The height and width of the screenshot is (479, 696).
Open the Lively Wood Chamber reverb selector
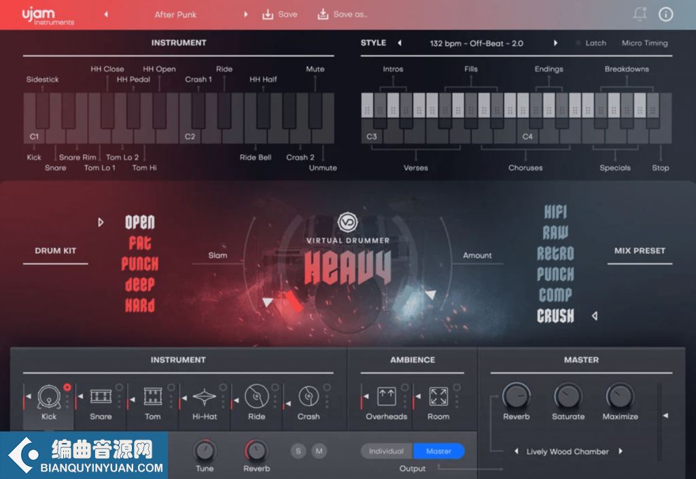coord(568,452)
